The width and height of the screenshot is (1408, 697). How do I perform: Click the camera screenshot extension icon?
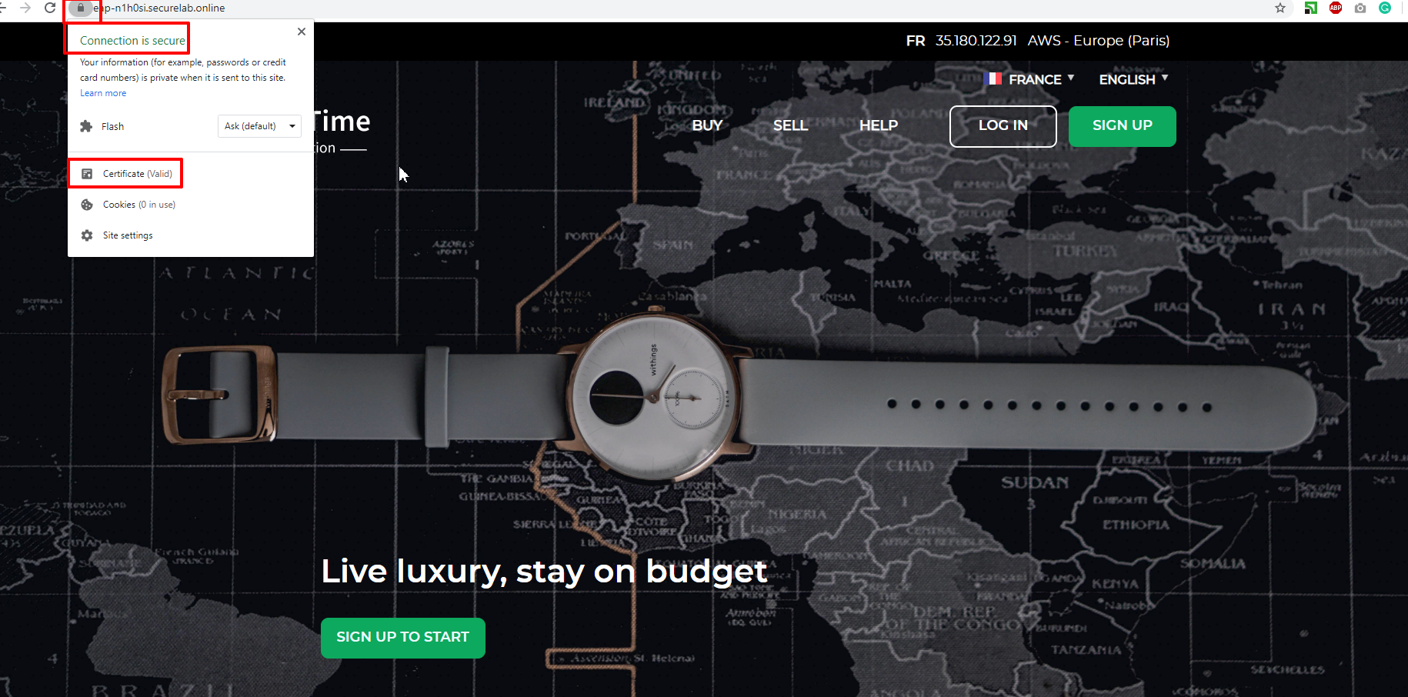1360,8
